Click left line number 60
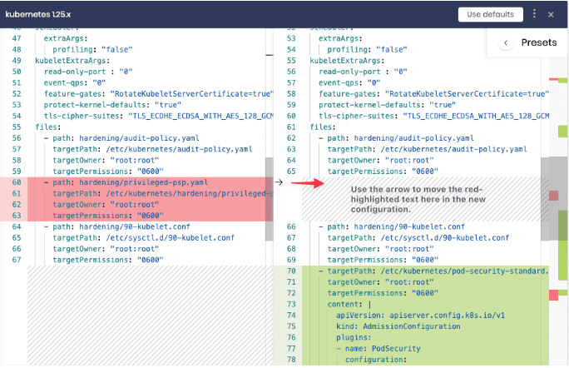This screenshot has height=368, width=569. tap(17, 182)
